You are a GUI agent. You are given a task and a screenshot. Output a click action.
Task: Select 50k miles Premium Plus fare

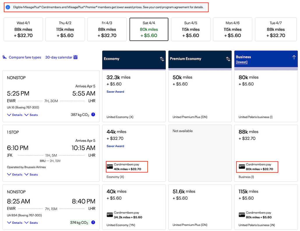point(200,96)
